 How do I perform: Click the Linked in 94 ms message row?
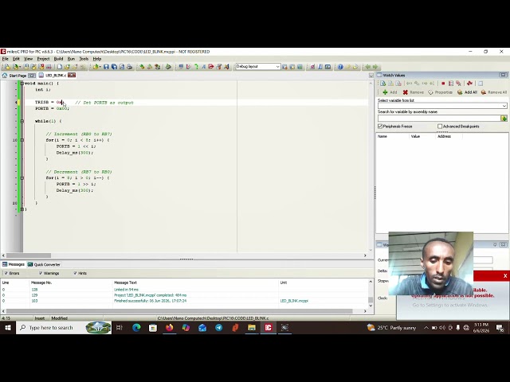tap(185, 290)
